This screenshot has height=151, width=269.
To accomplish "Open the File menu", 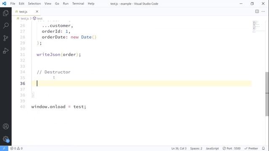I will 13,4.
